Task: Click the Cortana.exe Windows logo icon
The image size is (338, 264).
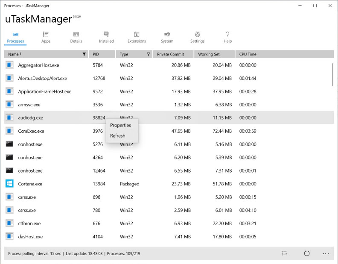Action: (9, 184)
